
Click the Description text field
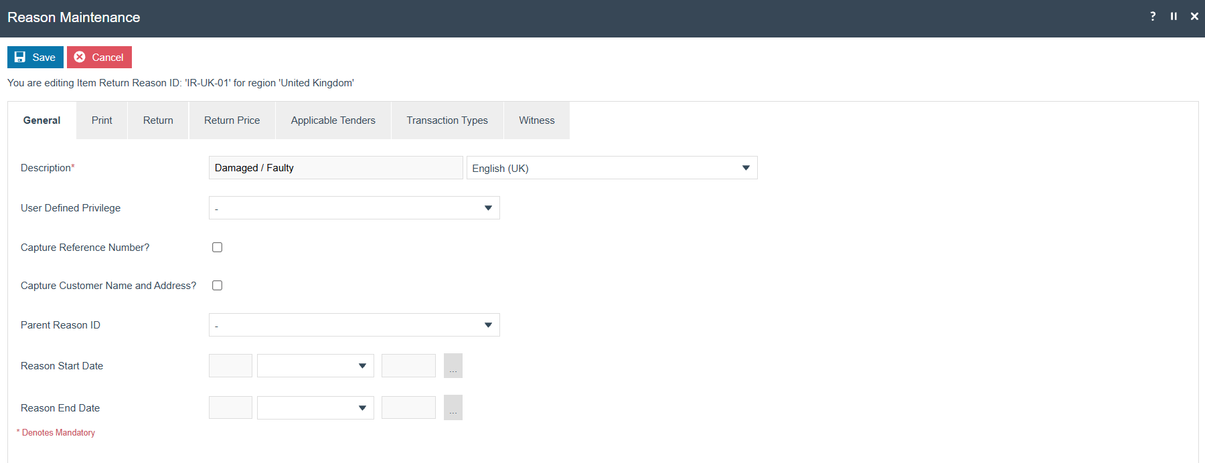click(x=336, y=168)
